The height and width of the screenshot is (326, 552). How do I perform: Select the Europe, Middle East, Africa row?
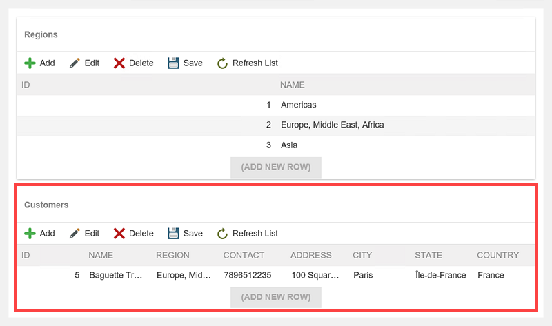pos(332,125)
